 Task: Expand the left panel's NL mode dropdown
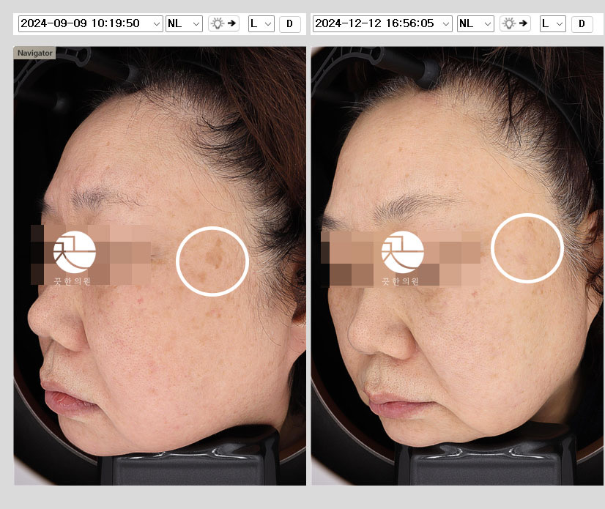click(184, 23)
